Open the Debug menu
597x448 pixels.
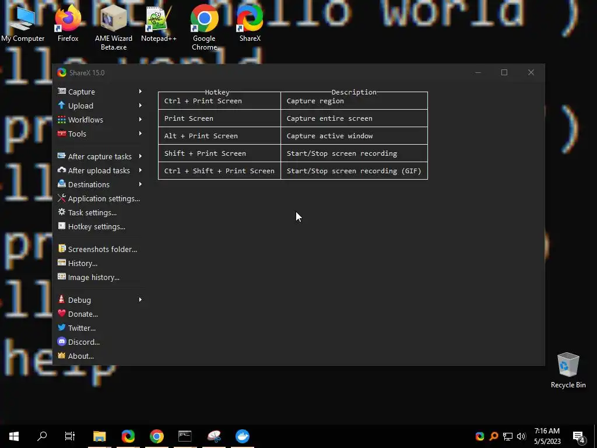pos(100,300)
